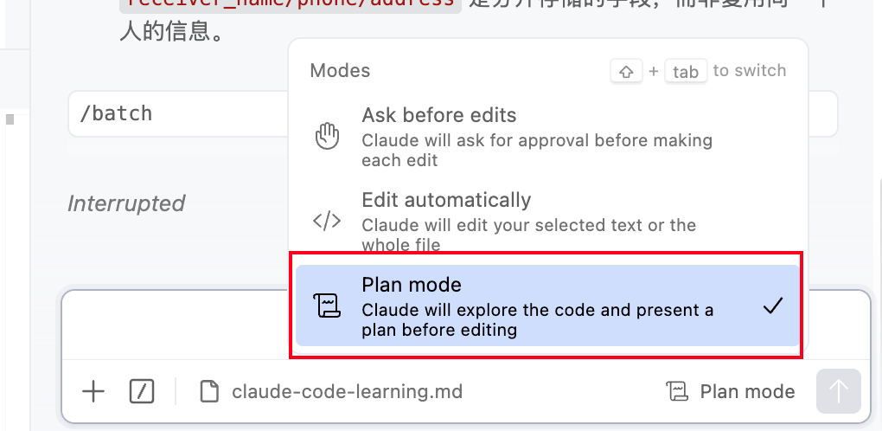882x431 pixels.
Task: Click the shift key hint icon
Action: tap(626, 71)
